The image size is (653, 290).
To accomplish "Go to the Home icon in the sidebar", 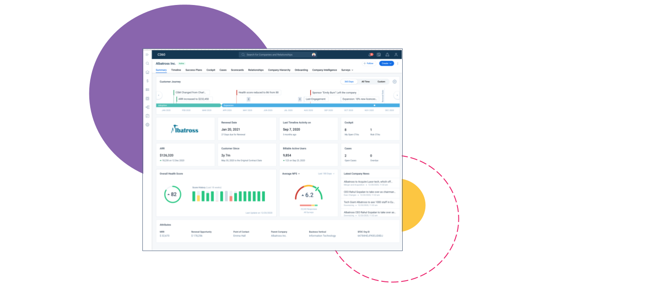I will 147,72.
